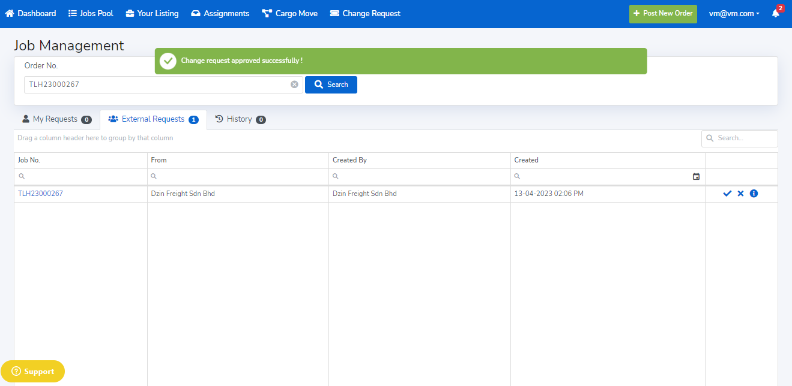Image resolution: width=792 pixels, height=386 pixels.
Task: Switch to My Requests tab
Action: tap(56, 119)
